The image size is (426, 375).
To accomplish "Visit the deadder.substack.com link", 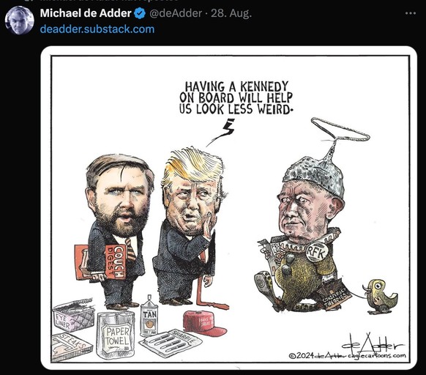I will (97, 29).
